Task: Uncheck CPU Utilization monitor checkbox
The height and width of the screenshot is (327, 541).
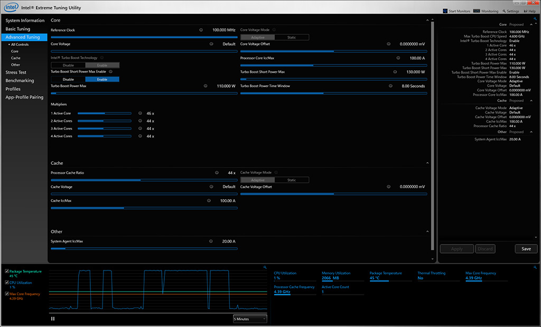Action: point(7,283)
